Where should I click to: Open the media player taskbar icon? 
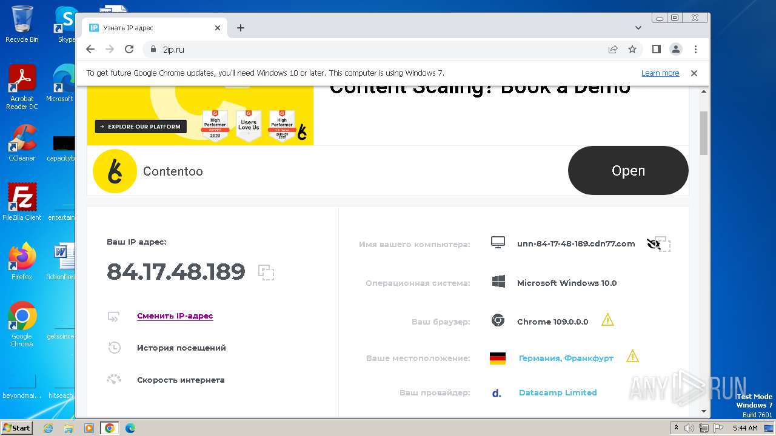[89, 428]
